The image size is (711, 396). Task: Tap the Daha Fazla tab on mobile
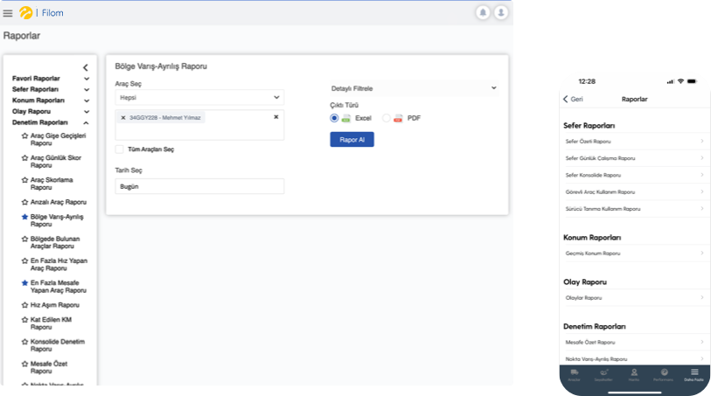694,374
